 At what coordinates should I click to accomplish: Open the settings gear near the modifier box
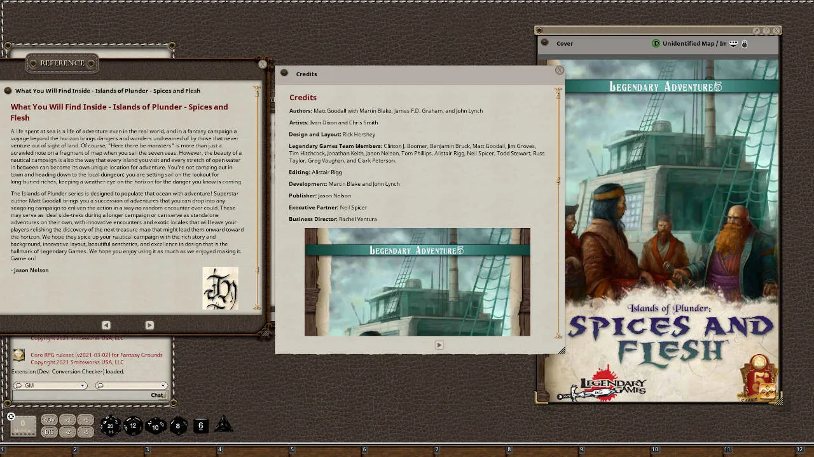pyautogui.click(x=11, y=416)
